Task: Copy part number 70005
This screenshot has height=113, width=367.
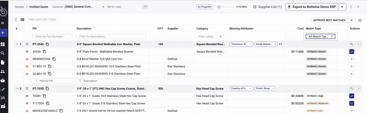Action: click(x=44, y=96)
